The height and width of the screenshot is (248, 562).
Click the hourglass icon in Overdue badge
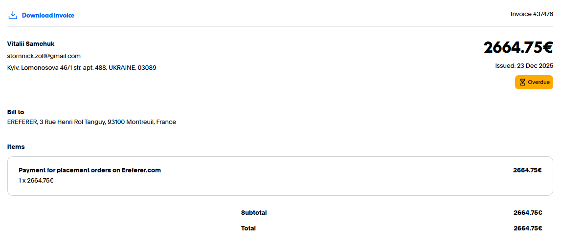pyautogui.click(x=522, y=82)
